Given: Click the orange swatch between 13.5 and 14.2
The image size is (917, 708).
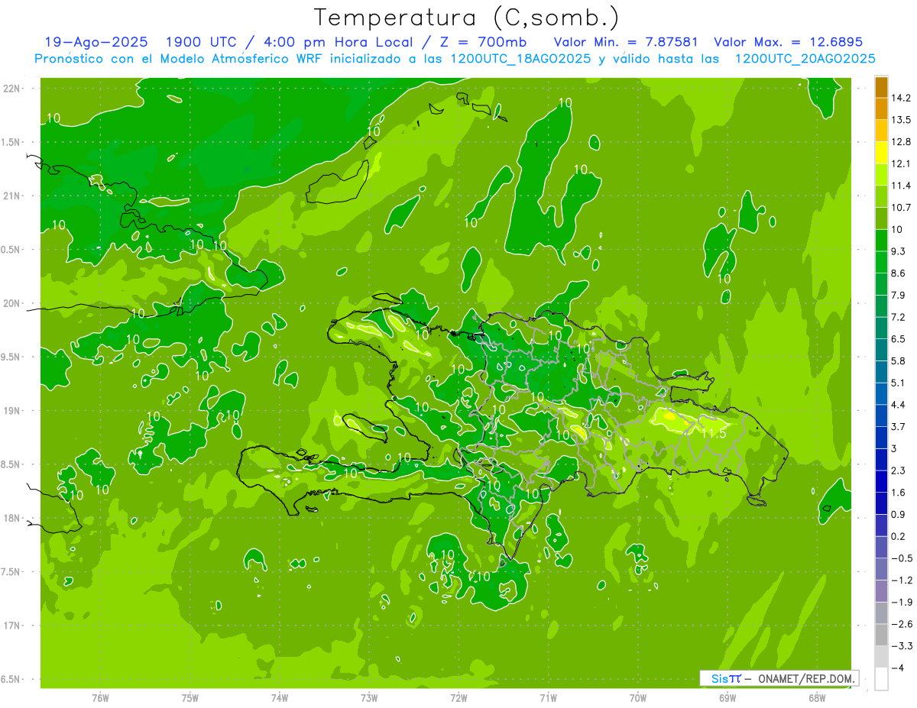Looking at the screenshot, I should click(881, 109).
